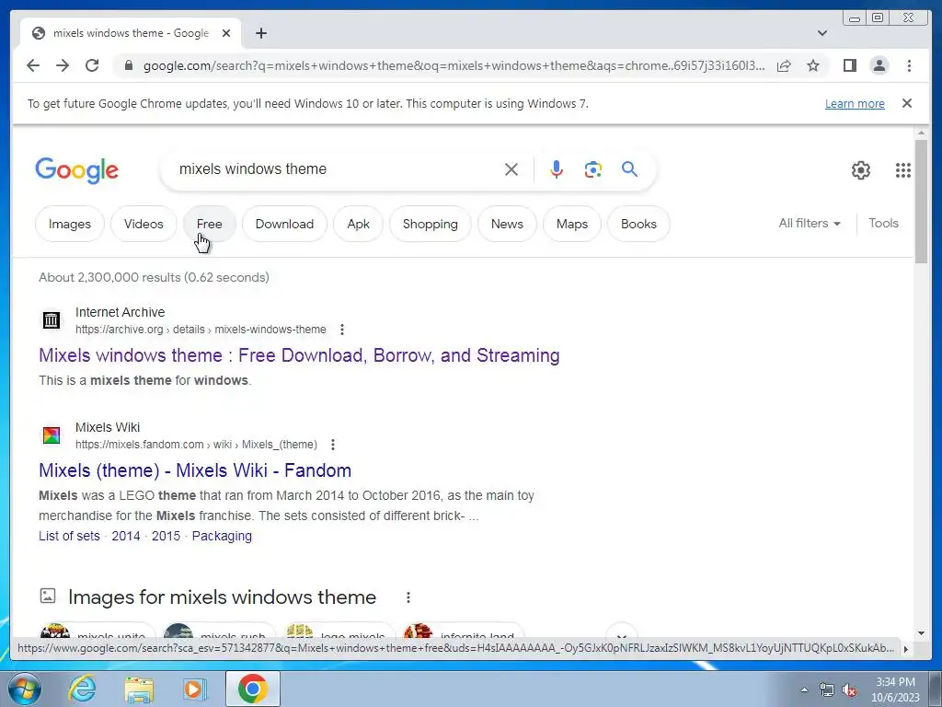Close the mixels windows theme tab
The image size is (942, 707).
(226, 33)
